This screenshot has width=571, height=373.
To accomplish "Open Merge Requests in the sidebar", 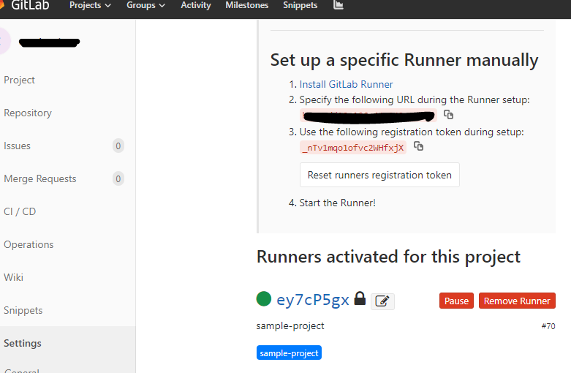I will coord(40,179).
